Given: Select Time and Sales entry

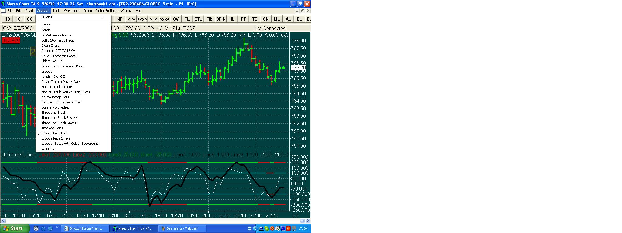Looking at the screenshot, I should point(73,128).
